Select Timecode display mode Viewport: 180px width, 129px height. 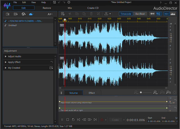click(126, 14)
